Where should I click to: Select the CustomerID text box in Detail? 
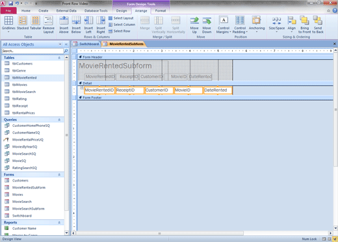click(159, 90)
